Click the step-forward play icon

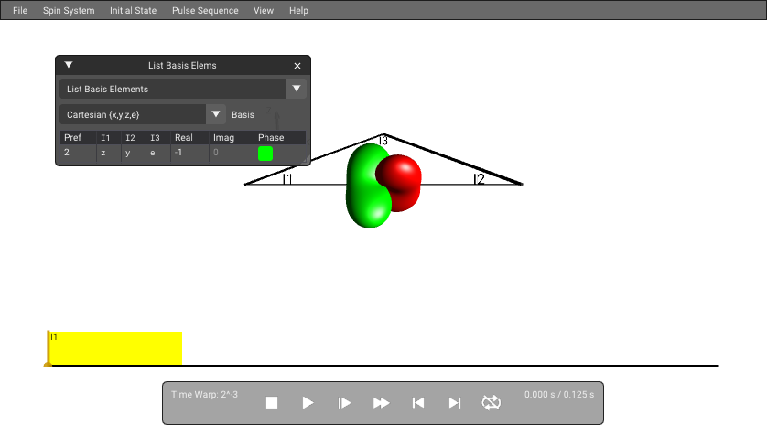click(344, 402)
